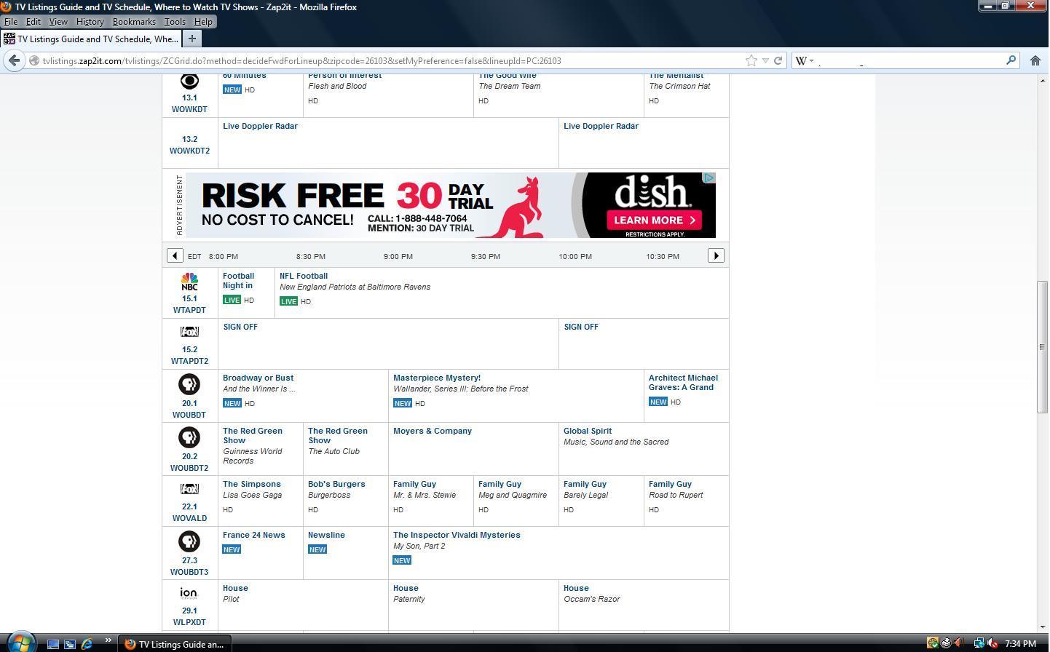Click the NBC logo for channel 15.1
This screenshot has height=652, width=1050.
click(189, 282)
